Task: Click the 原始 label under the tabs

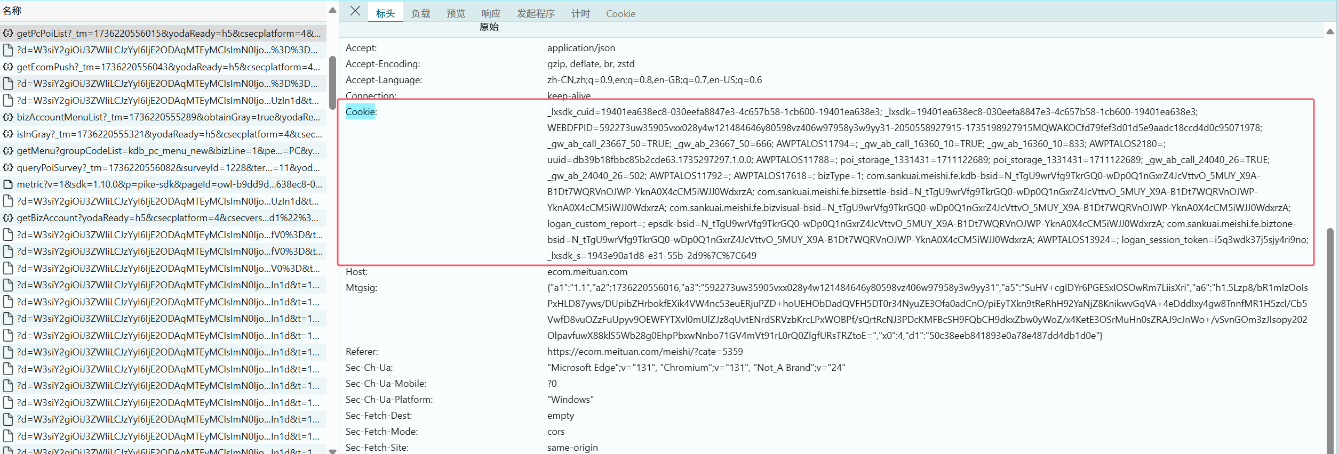Action: [x=489, y=27]
